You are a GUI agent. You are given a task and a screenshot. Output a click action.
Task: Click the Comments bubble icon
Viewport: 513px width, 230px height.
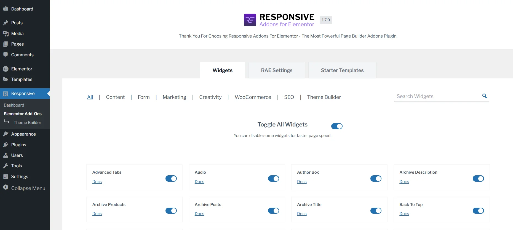(6, 55)
